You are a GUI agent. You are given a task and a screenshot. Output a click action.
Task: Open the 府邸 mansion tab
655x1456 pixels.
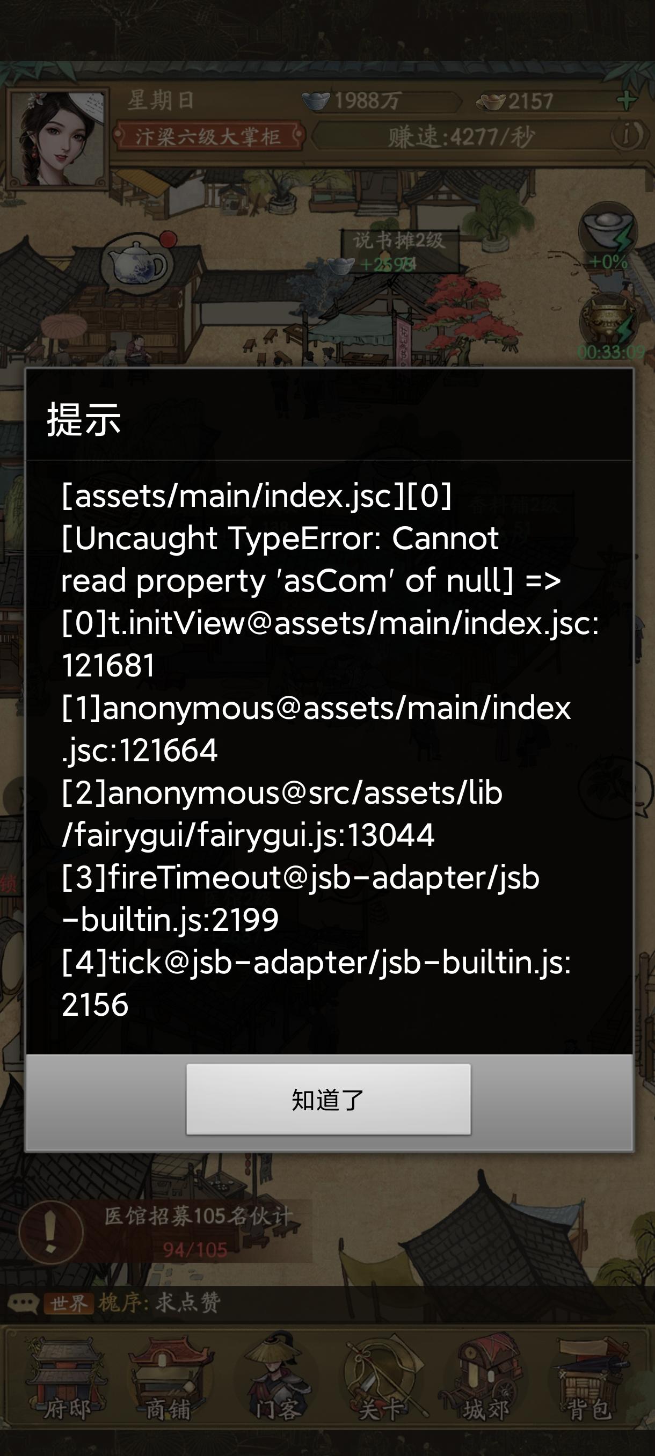tap(67, 1380)
